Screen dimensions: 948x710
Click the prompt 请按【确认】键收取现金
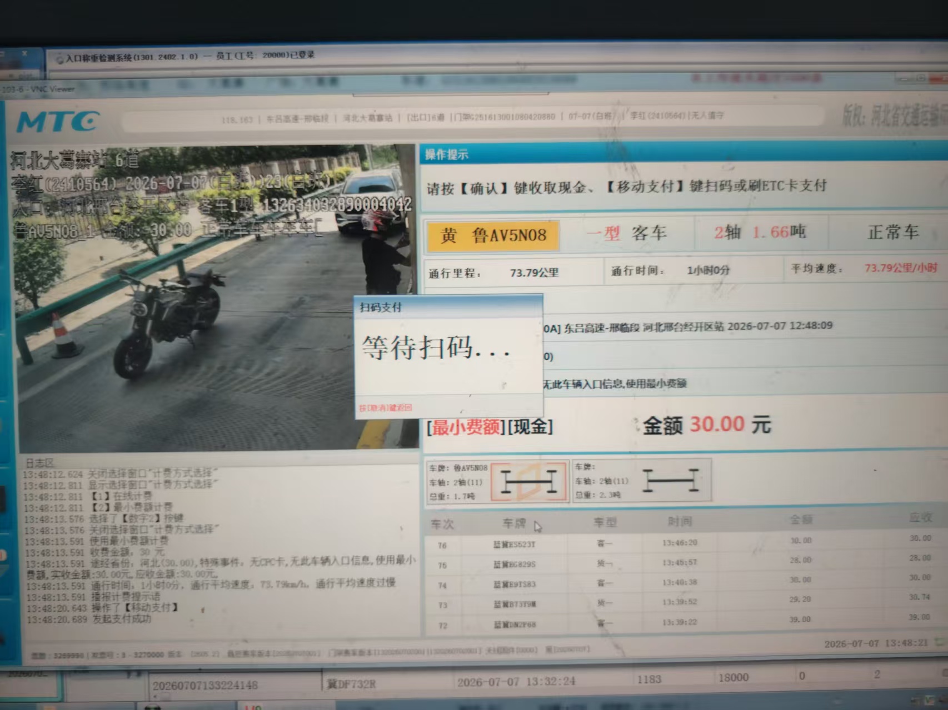627,187
